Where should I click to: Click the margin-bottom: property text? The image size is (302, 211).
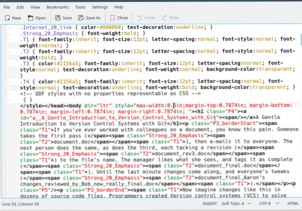click(x=271, y=105)
